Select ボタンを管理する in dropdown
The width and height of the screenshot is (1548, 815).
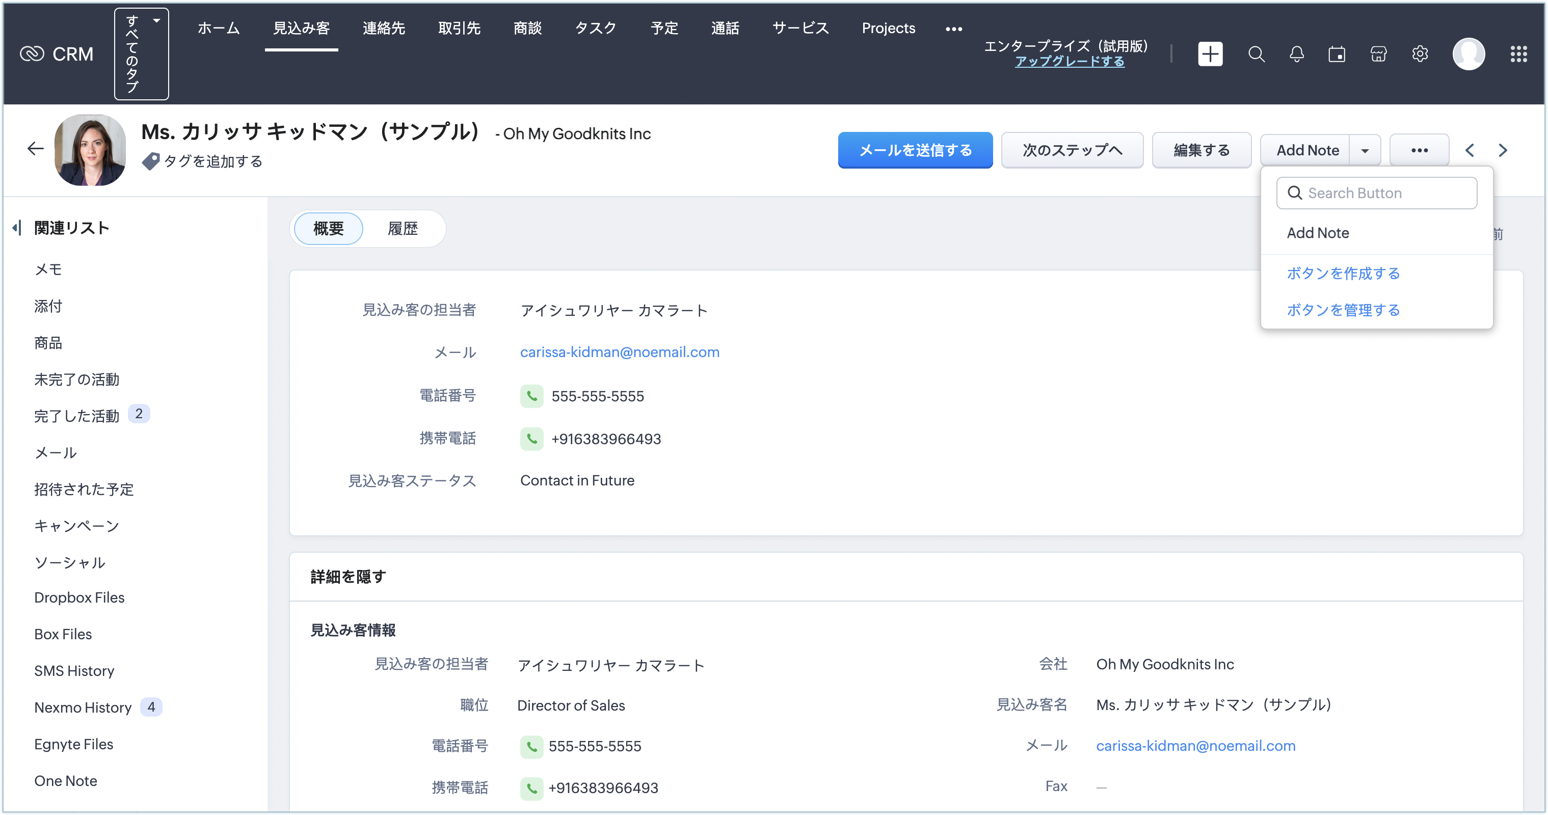point(1343,310)
